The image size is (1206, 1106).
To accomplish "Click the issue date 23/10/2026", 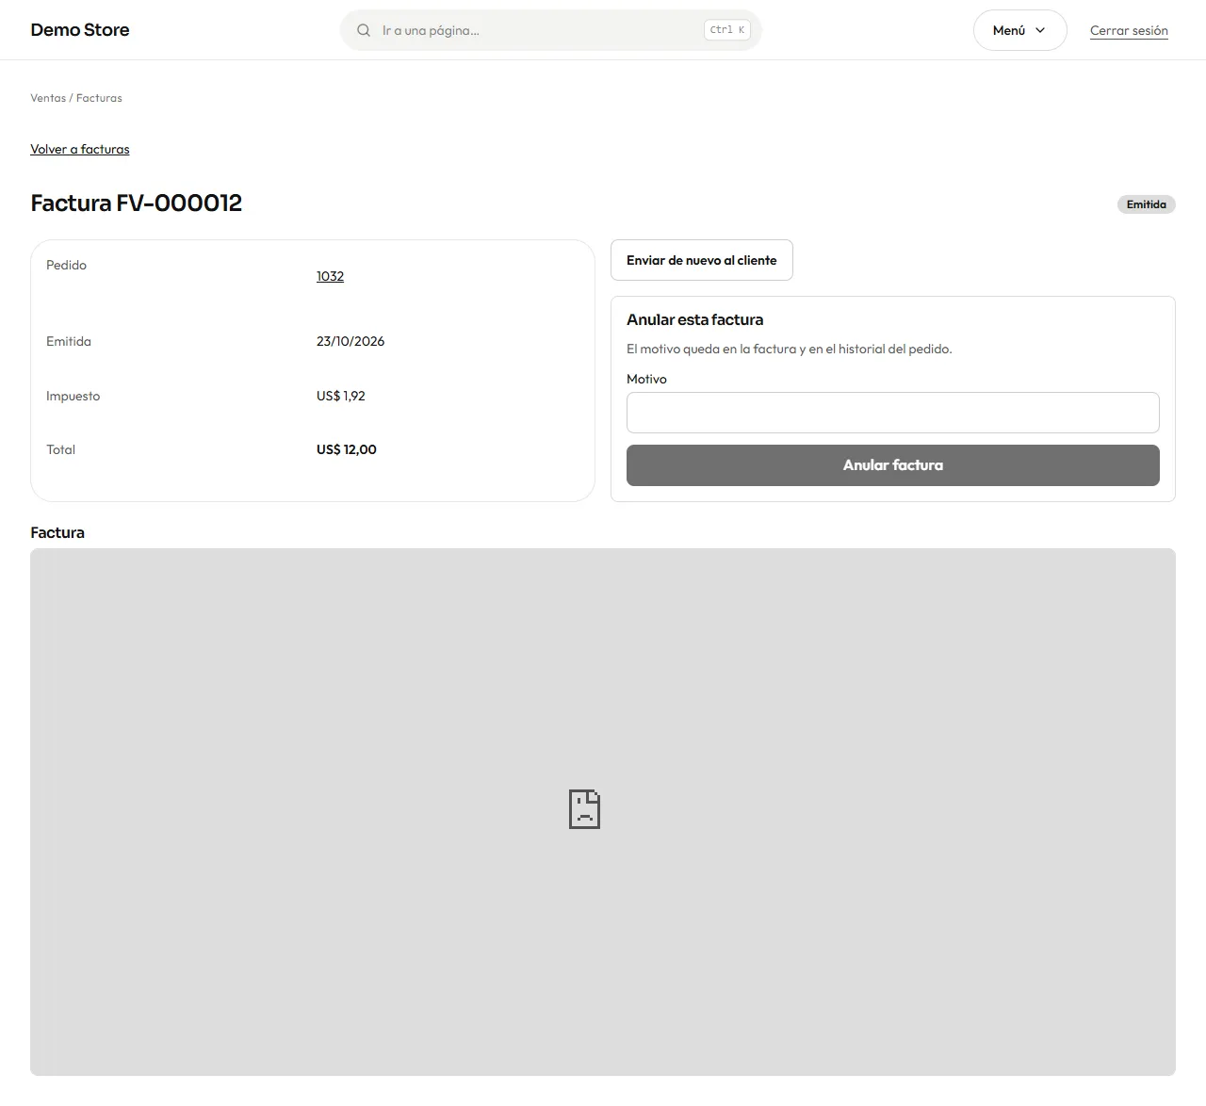I will coord(350,341).
